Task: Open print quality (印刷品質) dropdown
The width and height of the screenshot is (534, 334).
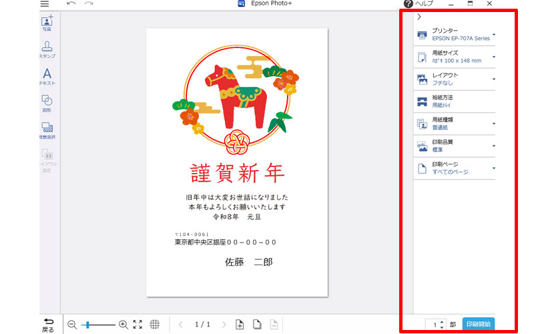Action: [455, 146]
